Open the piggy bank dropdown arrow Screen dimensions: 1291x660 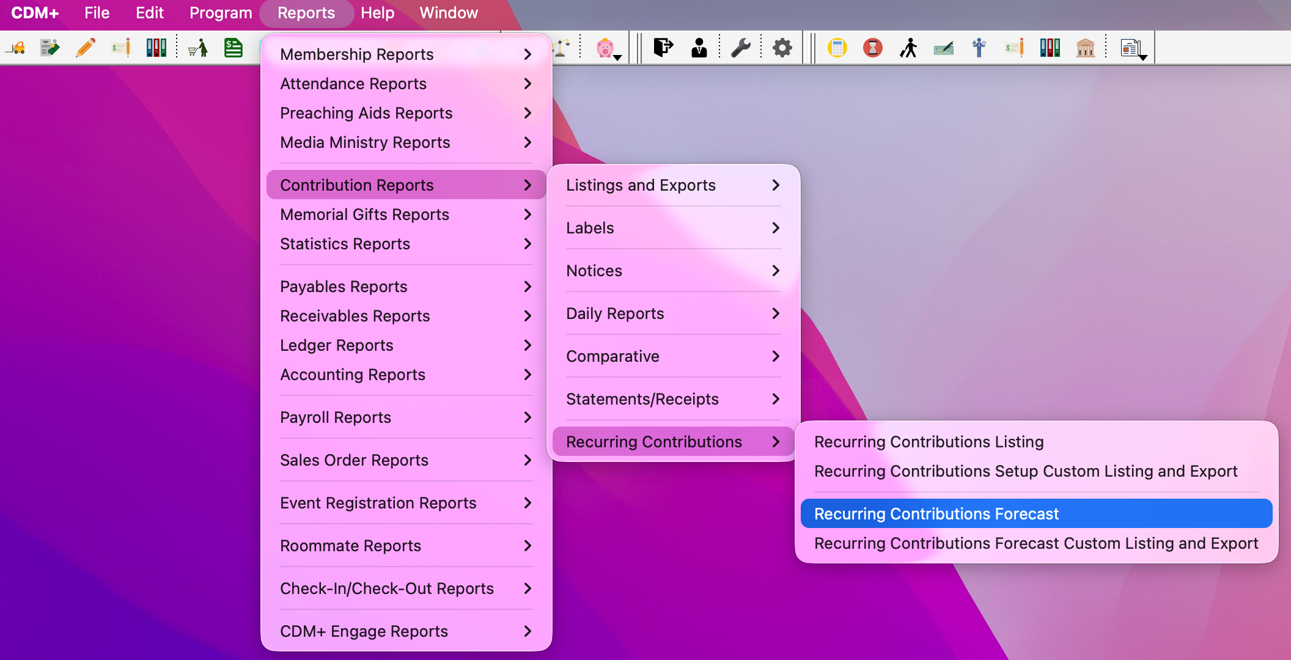(617, 57)
